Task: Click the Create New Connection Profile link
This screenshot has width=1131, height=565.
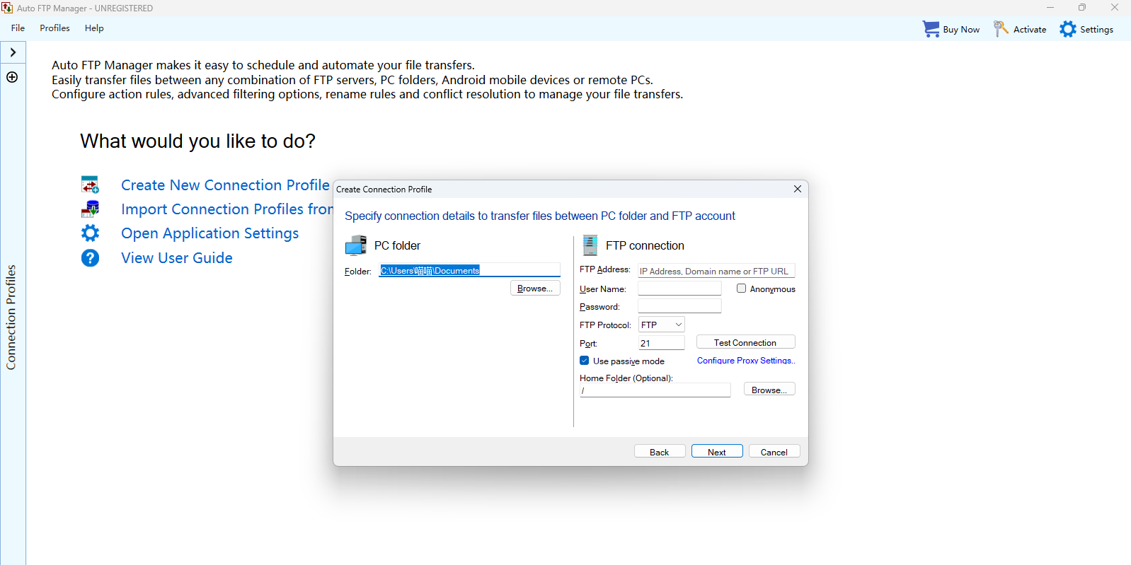Action: [x=225, y=185]
